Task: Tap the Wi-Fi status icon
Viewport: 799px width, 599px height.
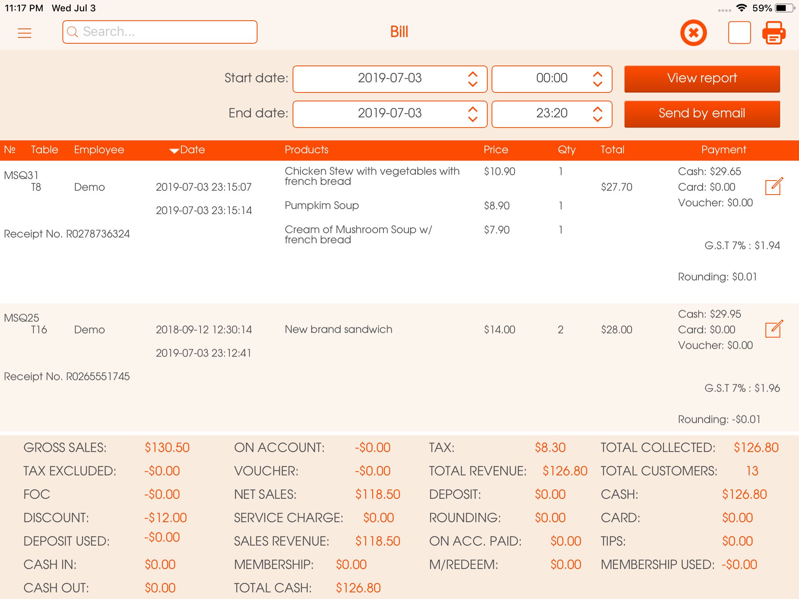Action: [741, 8]
